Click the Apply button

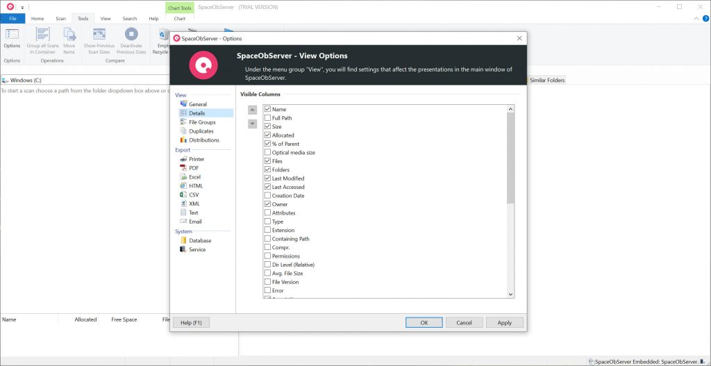[505, 323]
